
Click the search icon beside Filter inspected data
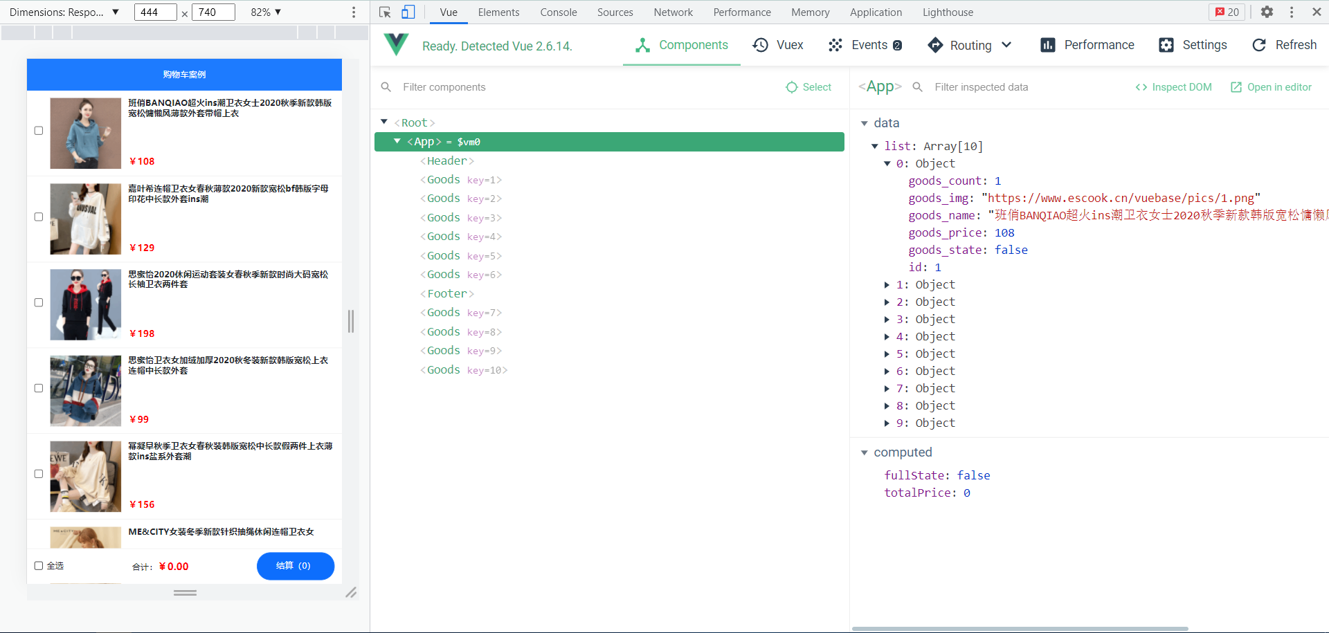(x=918, y=87)
